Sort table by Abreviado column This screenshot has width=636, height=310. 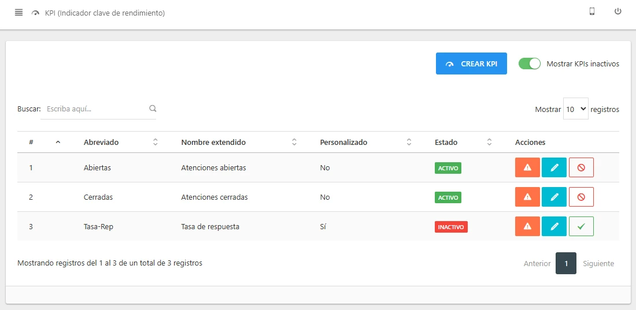(x=155, y=142)
